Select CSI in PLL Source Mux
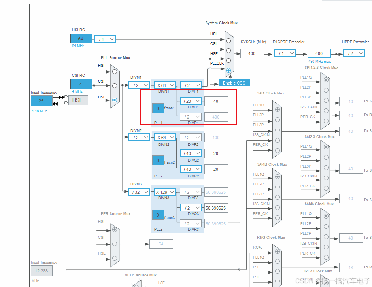Screen dimensions: 372x287 click(115, 86)
